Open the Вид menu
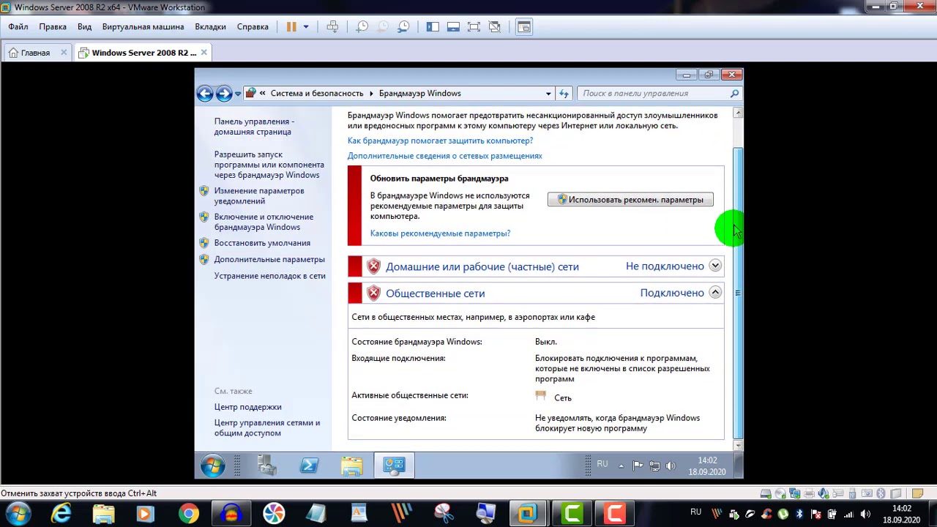 click(84, 26)
